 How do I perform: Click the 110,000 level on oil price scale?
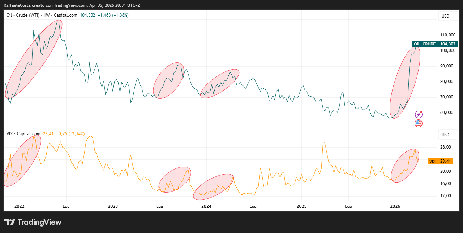pyautogui.click(x=445, y=35)
